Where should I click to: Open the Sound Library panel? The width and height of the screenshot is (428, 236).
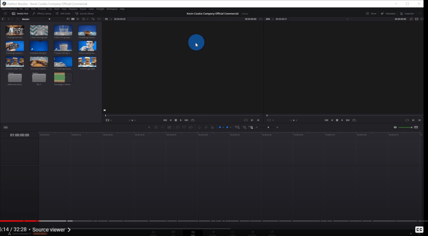point(84,14)
